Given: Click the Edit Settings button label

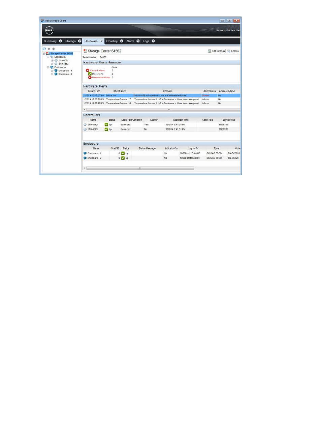Looking at the screenshot, I should click(219, 51).
